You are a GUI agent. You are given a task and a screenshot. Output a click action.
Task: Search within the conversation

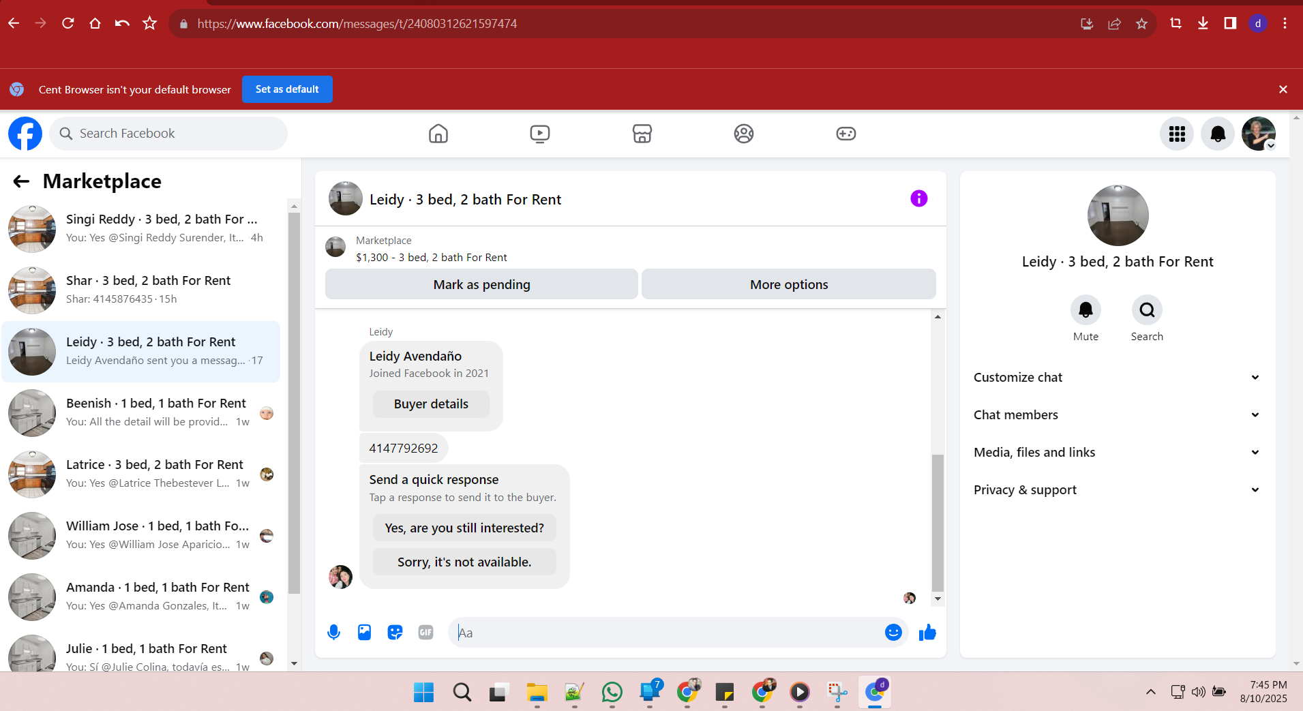point(1147,310)
